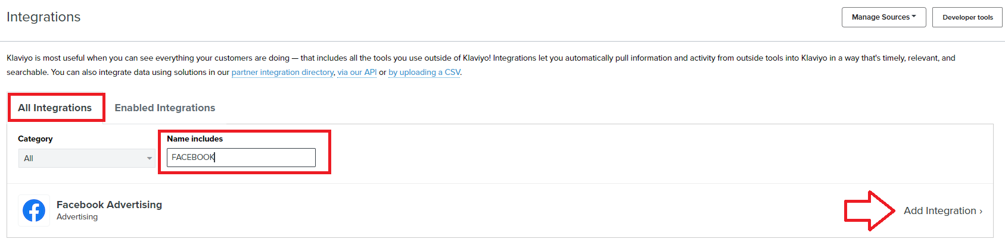This screenshot has width=1005, height=245.
Task: Click the Category label
Action: [x=35, y=139]
